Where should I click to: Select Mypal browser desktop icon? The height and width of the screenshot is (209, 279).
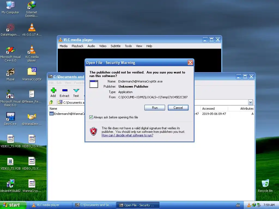click(10, 75)
